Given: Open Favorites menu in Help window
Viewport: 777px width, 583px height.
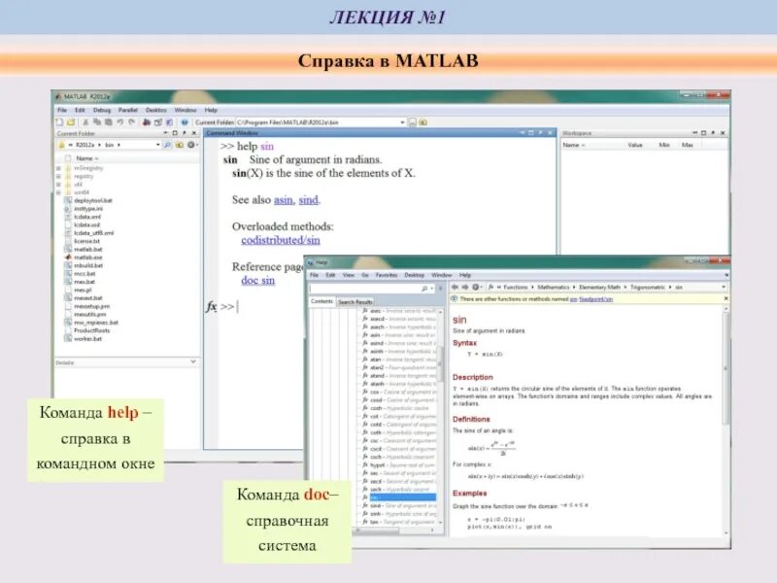Looking at the screenshot, I should pyautogui.click(x=387, y=275).
